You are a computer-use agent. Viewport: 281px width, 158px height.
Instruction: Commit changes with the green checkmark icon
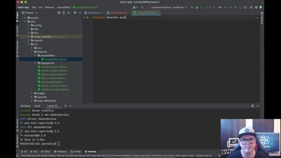pyautogui.click(x=231, y=7)
